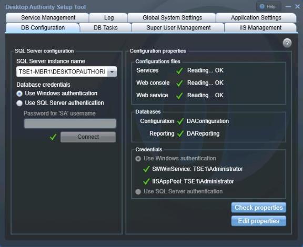The width and height of the screenshot is (303, 247).
Task: Click the Connect button
Action: point(88,137)
